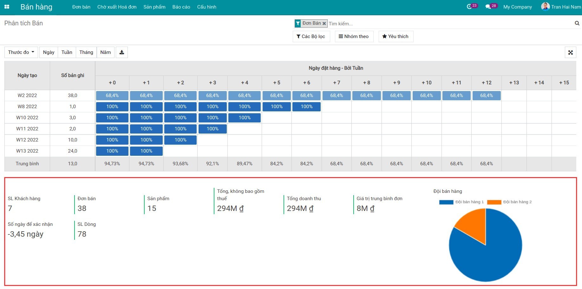The width and height of the screenshot is (582, 289).
Task: Remove the Đơn Bán filter tag
Action: coord(324,23)
